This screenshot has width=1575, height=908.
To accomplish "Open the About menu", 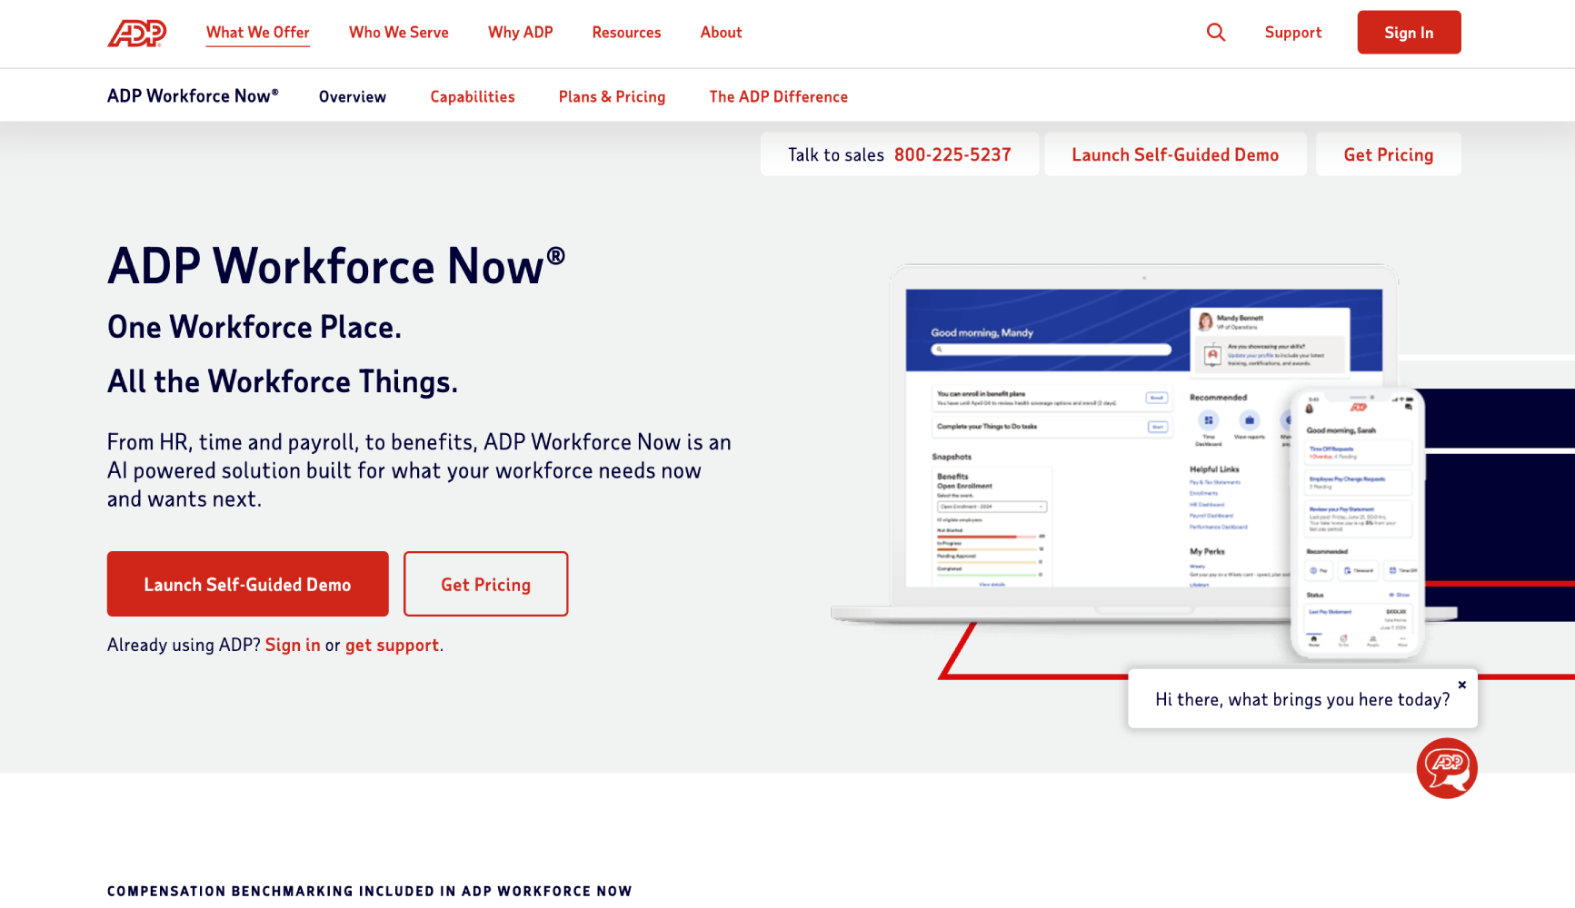I will pos(722,33).
